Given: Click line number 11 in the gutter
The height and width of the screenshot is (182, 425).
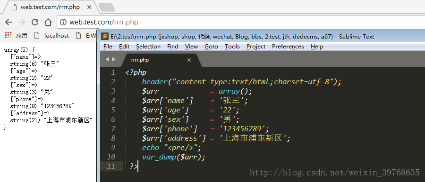Looking at the screenshot, I should pos(111,166).
